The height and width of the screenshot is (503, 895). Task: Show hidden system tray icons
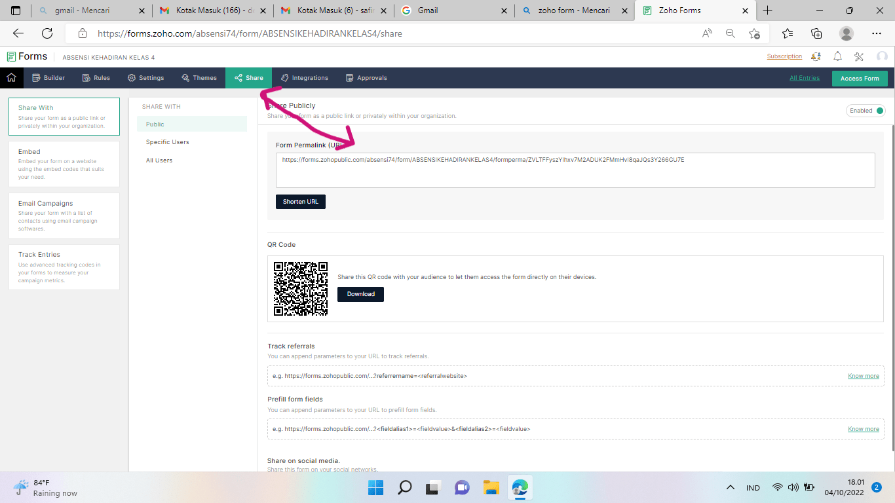(x=731, y=487)
